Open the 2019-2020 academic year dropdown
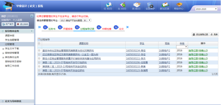221x105 pixels. coord(206,9)
